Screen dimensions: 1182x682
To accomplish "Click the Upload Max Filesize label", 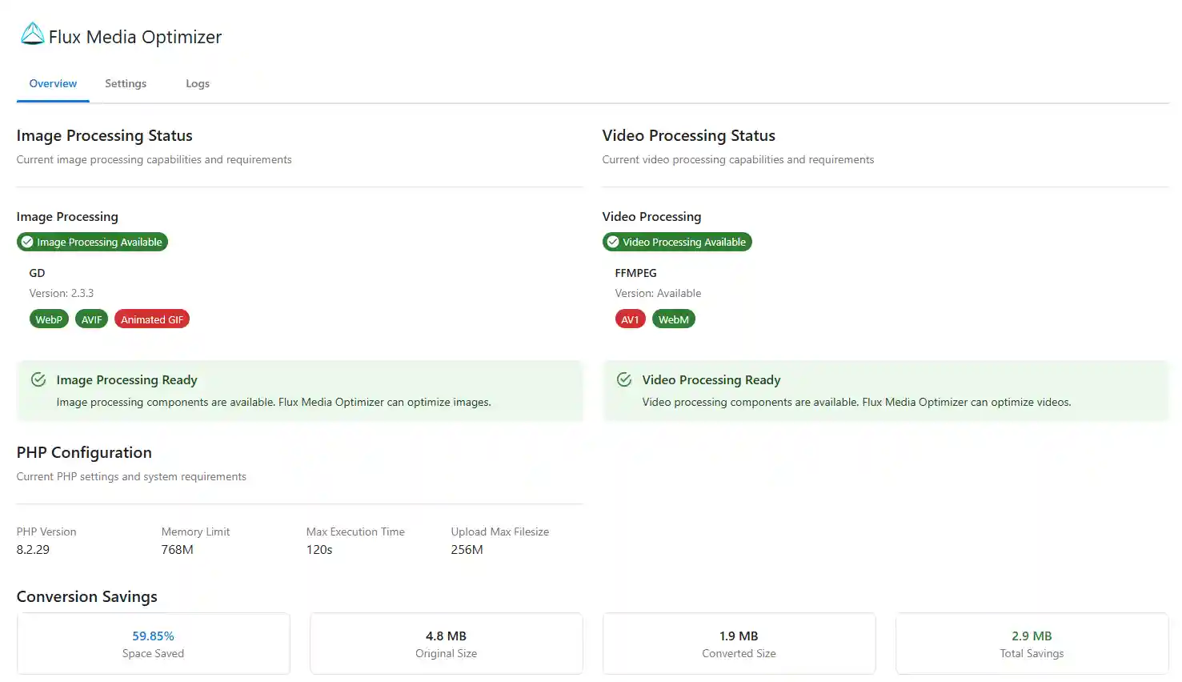I will [500, 532].
